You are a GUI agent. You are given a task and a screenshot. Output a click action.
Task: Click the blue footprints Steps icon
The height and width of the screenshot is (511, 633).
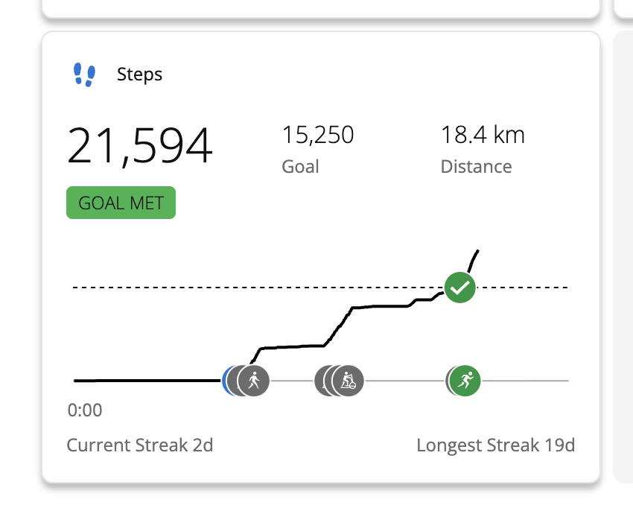point(84,74)
